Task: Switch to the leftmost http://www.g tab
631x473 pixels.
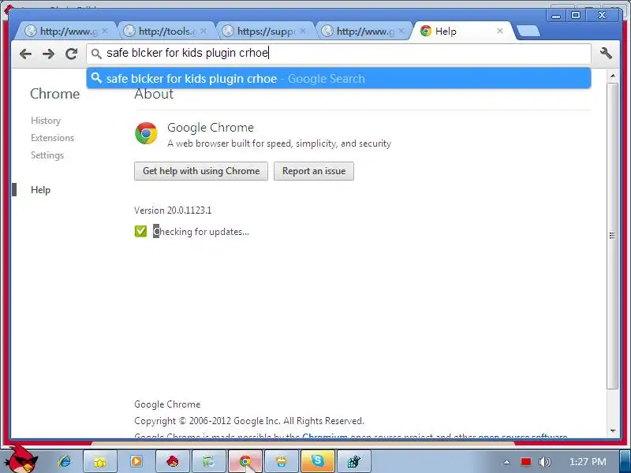Action: [66, 31]
